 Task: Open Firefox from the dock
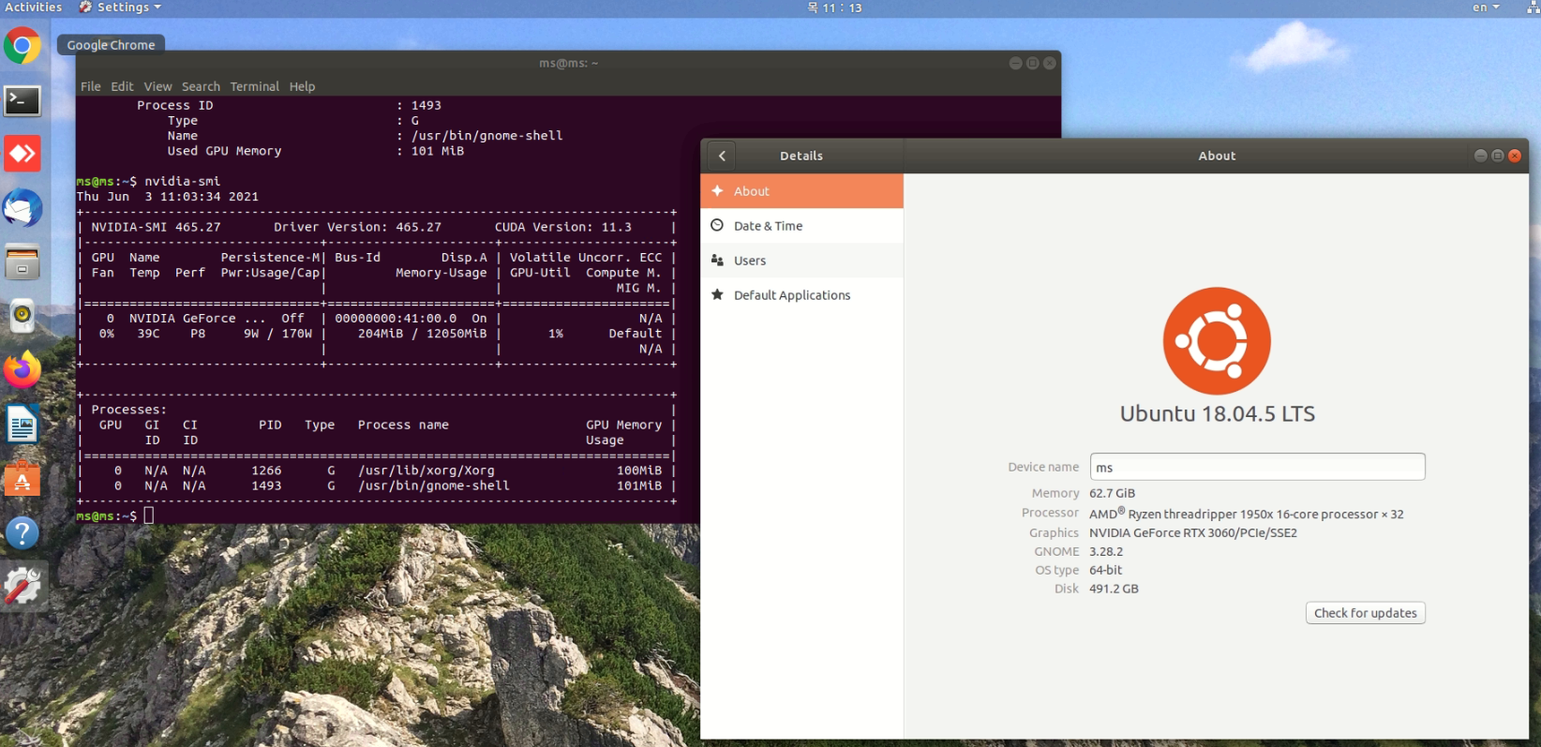coord(22,370)
